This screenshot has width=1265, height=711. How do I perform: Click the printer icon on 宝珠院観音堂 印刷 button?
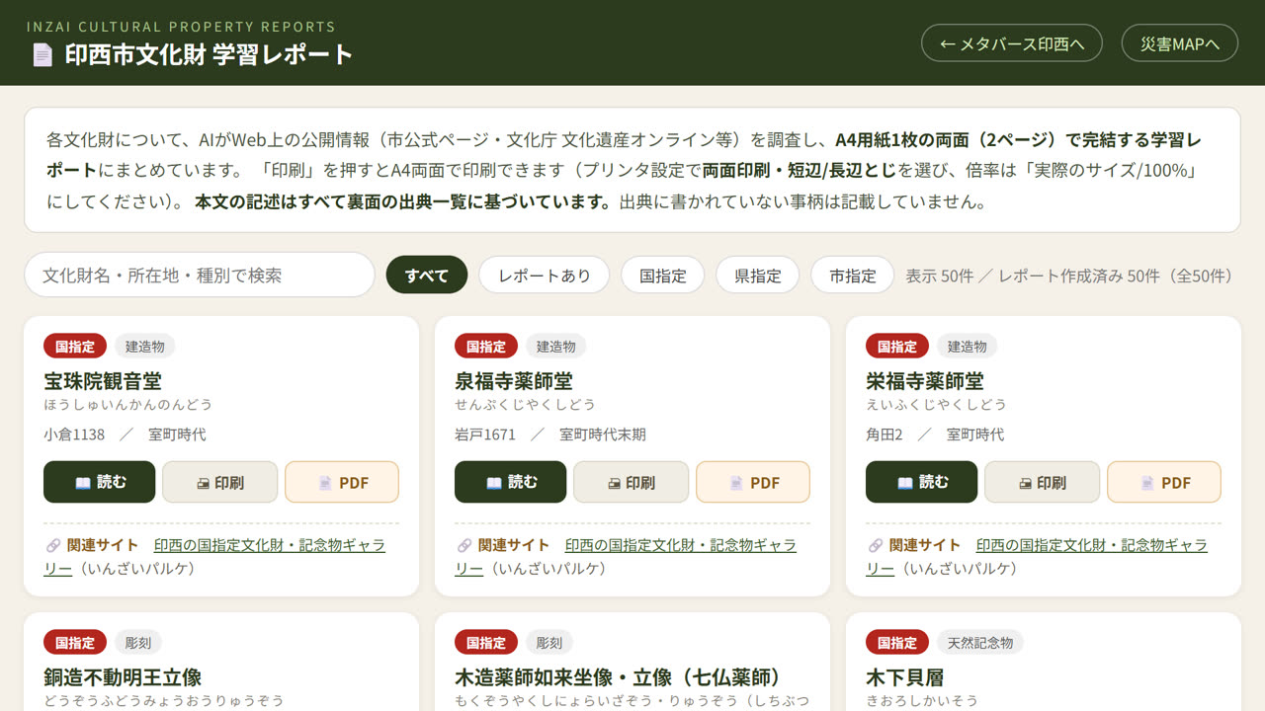coord(203,483)
